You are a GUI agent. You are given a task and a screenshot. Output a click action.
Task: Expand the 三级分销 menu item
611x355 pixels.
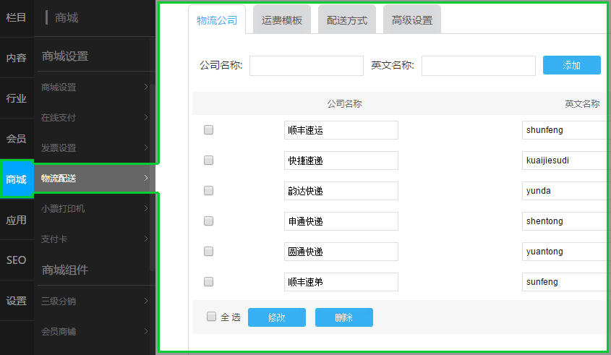[94, 301]
